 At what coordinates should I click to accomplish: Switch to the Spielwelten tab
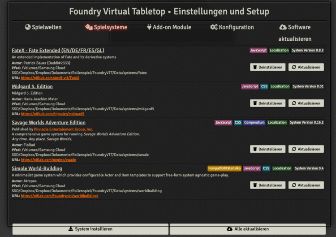click(43, 27)
